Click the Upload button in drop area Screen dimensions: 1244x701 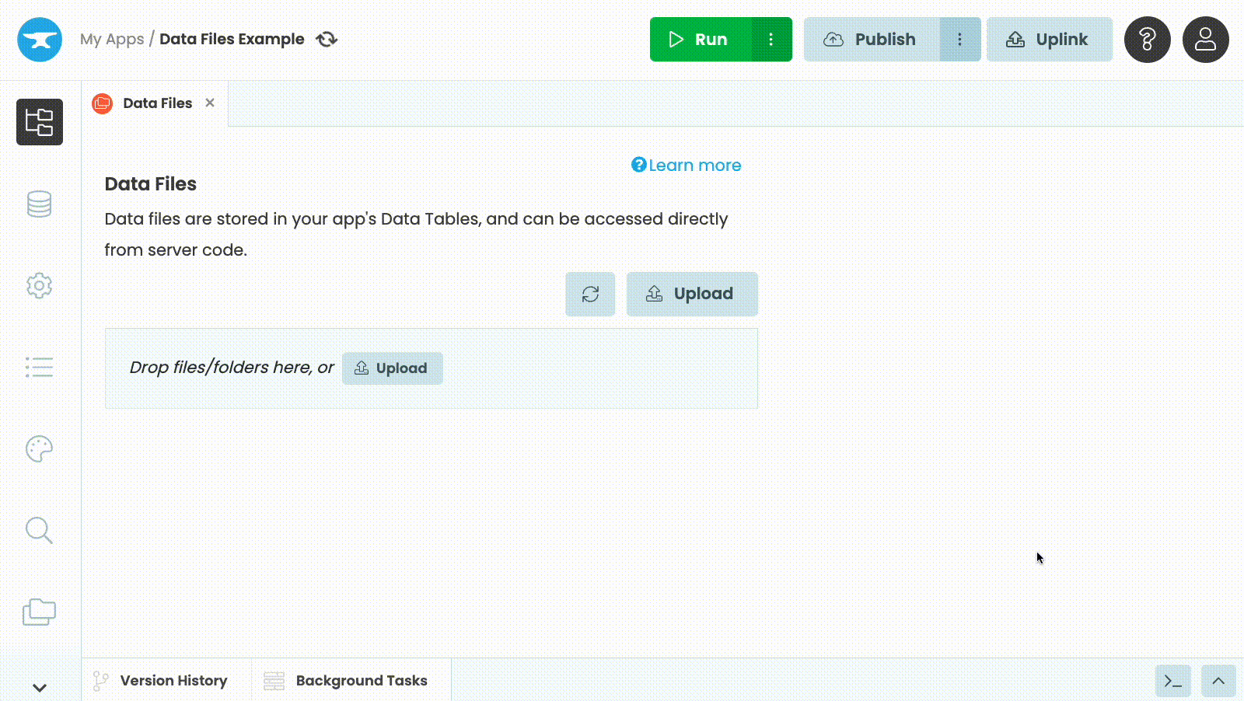(393, 368)
